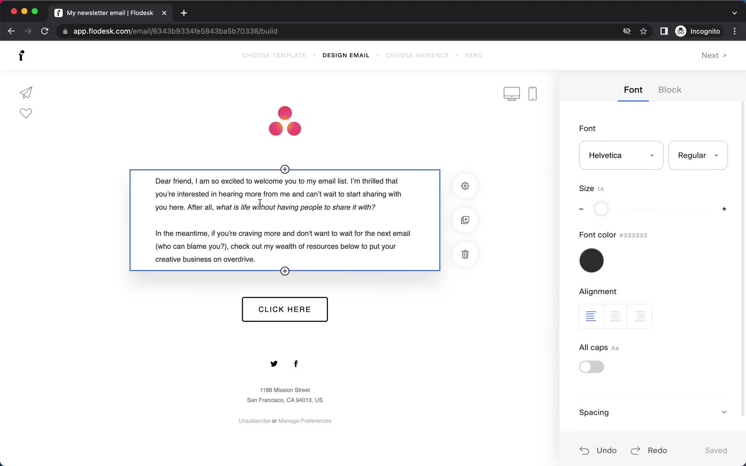746x466 pixels.
Task: Click the font color swatch
Action: click(x=591, y=260)
